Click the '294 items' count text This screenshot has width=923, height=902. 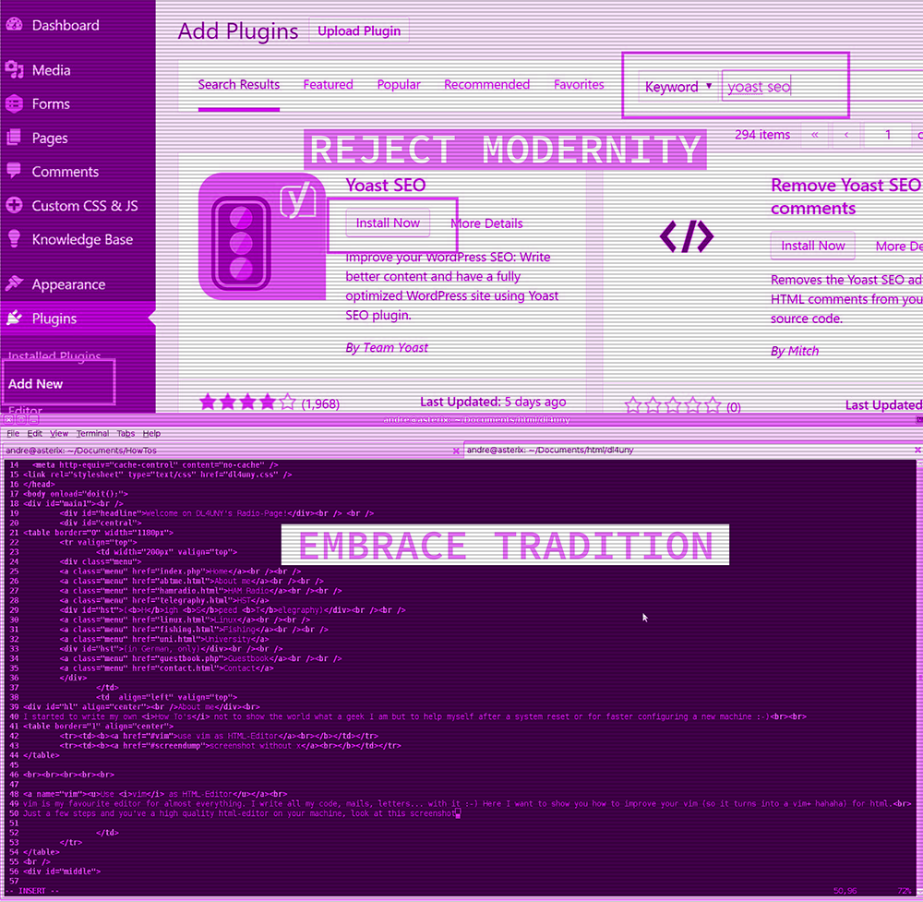[762, 135]
